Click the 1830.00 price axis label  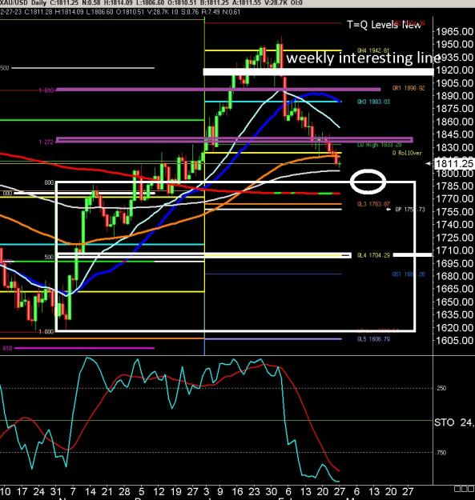(x=454, y=148)
